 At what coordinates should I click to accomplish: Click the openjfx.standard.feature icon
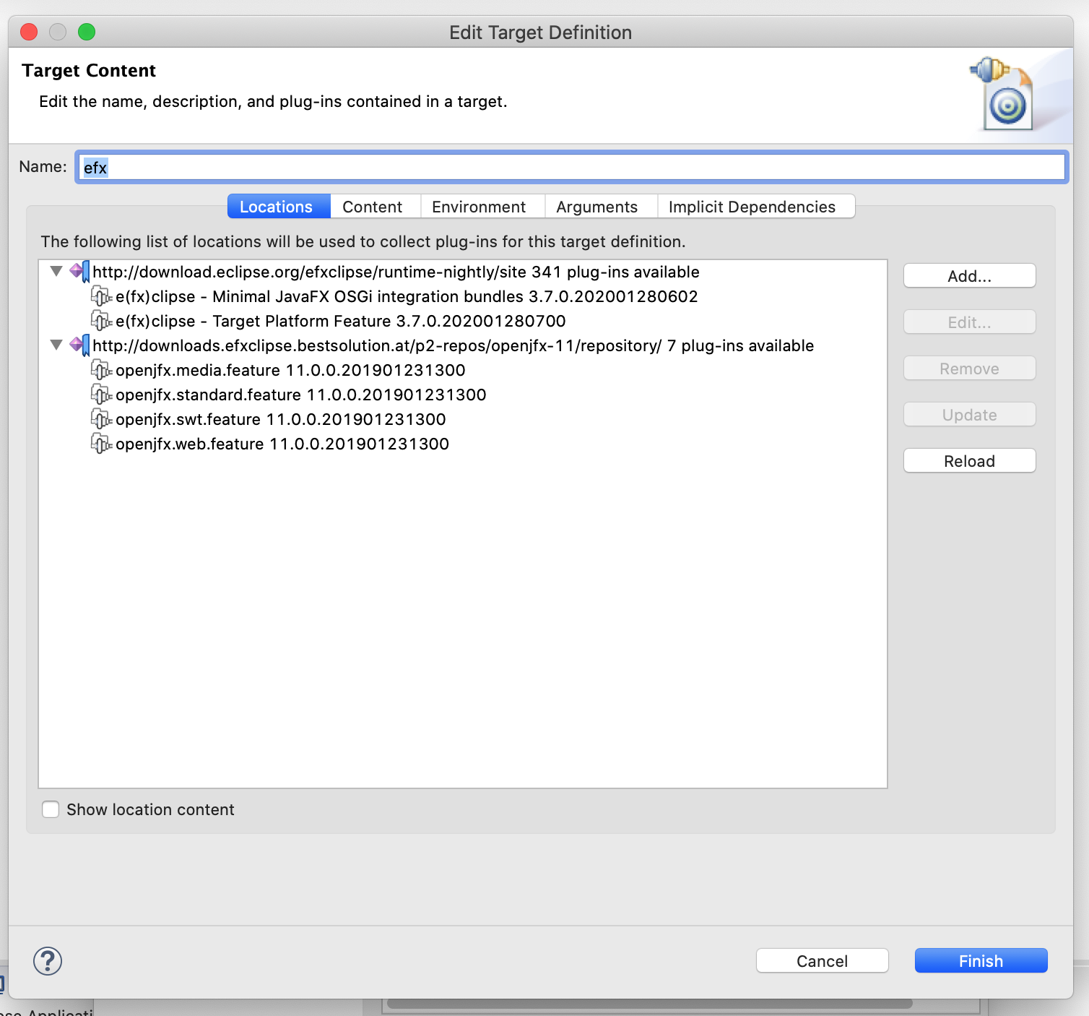(x=101, y=395)
